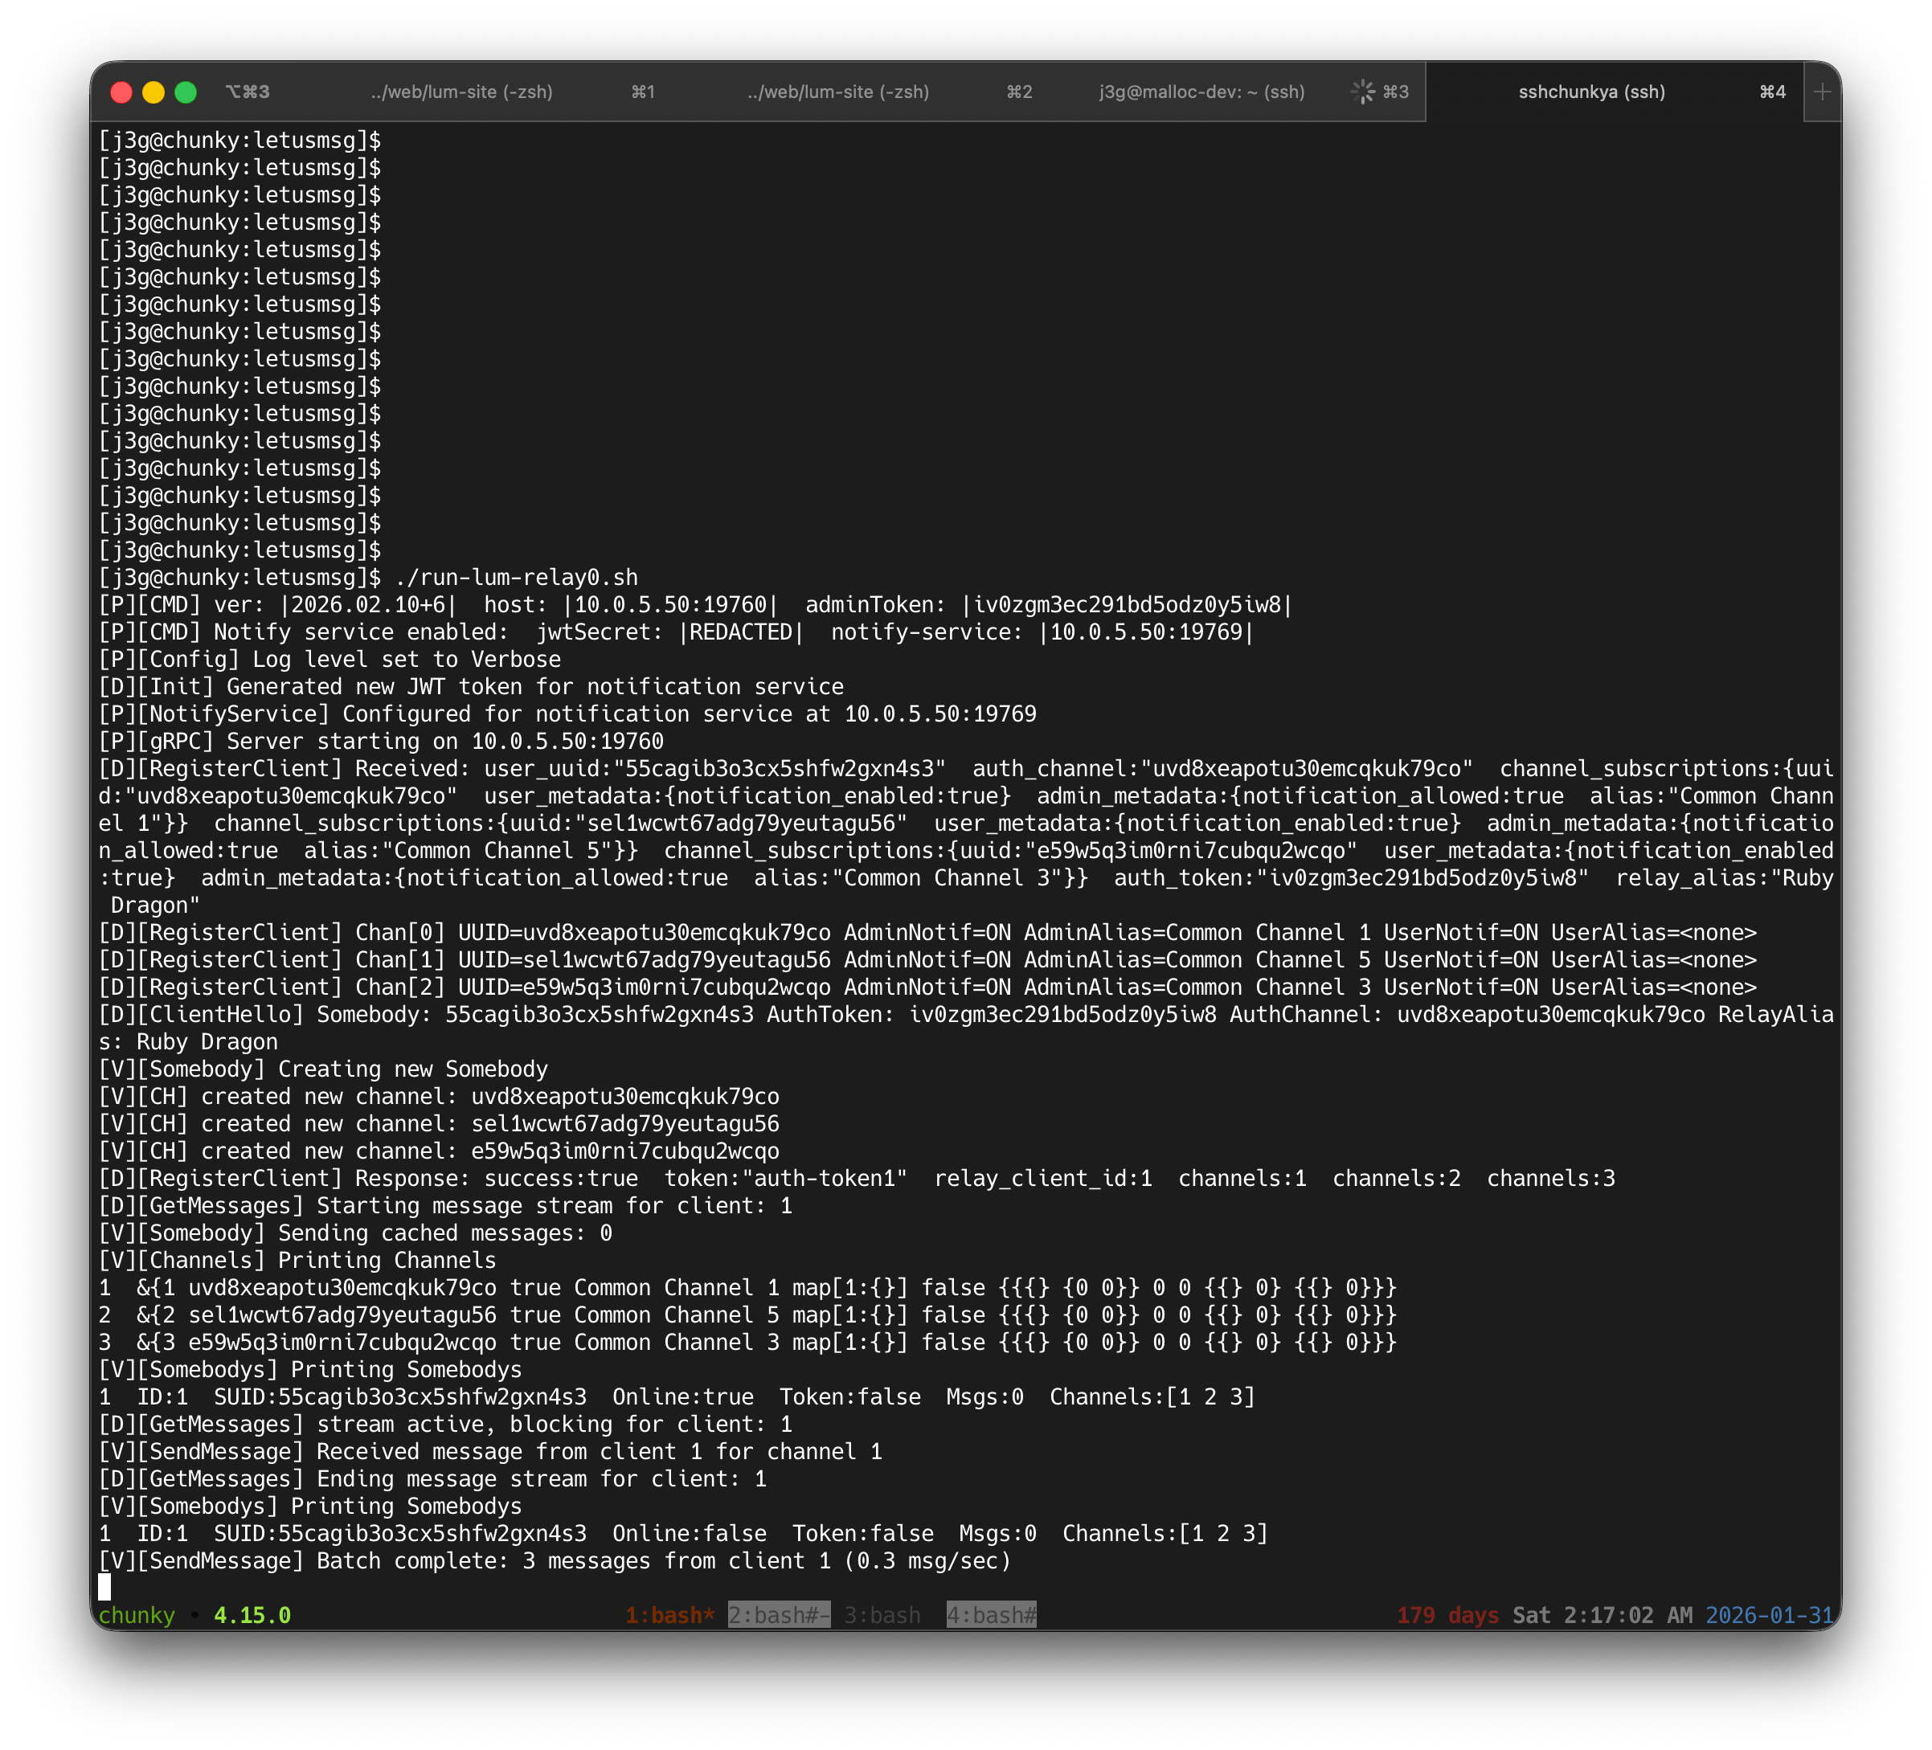Screen dimensions: 1932x1750
Task: Zoom the window with the green button
Action: (186, 92)
